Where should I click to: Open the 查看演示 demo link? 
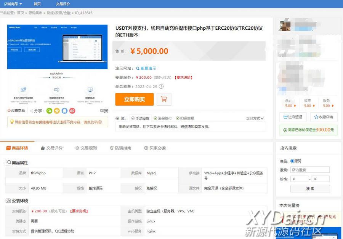(x=146, y=69)
